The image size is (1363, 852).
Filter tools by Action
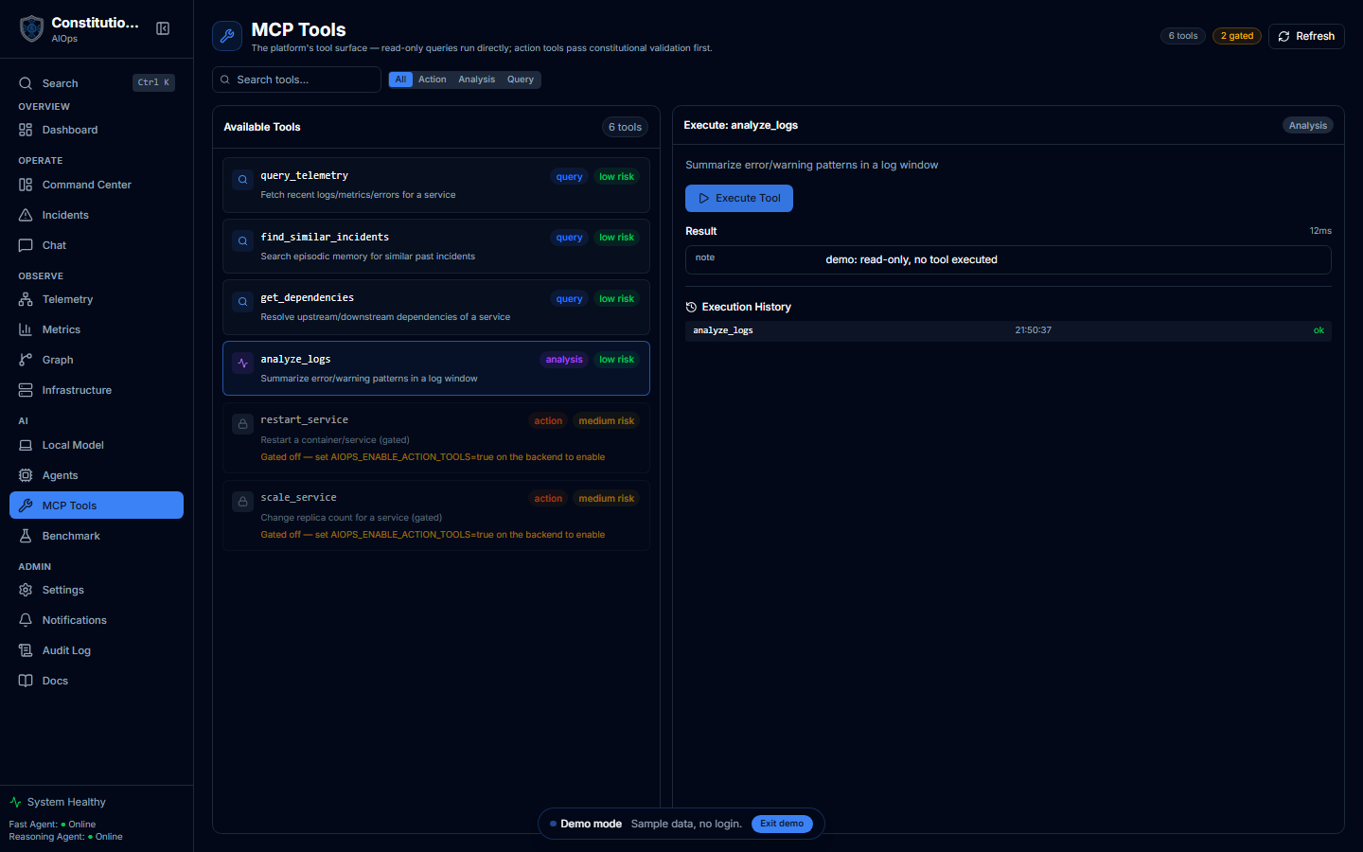pyautogui.click(x=432, y=80)
